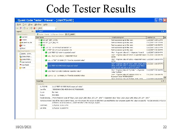Expand the 8.0 GET_RPT_UNITS node
The height and width of the screenshot is (136, 182).
39,40
